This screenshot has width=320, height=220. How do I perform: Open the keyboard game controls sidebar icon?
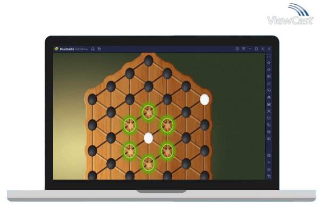tap(269, 83)
